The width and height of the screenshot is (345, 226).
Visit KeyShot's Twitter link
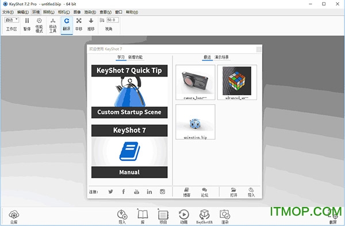pyautogui.click(x=110, y=191)
